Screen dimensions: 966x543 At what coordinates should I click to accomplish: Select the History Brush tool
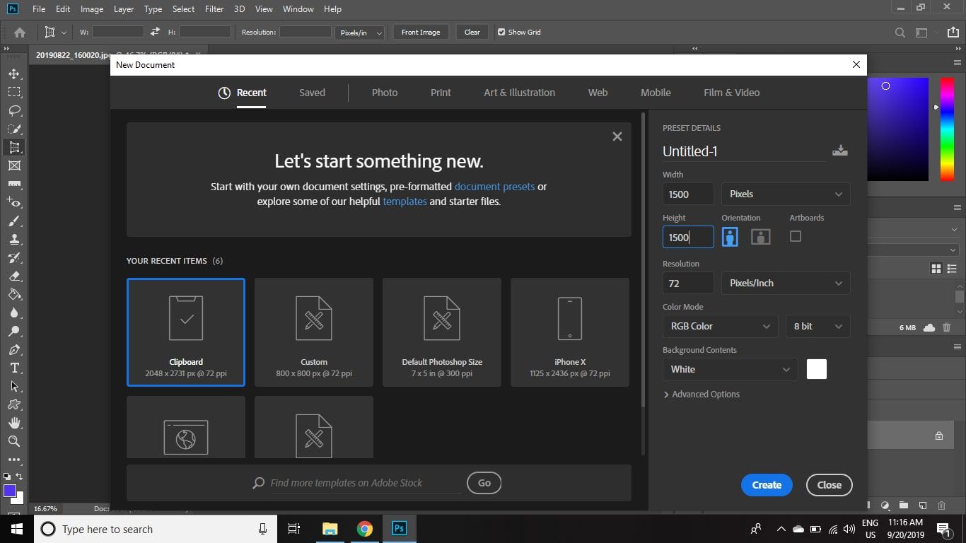click(14, 257)
